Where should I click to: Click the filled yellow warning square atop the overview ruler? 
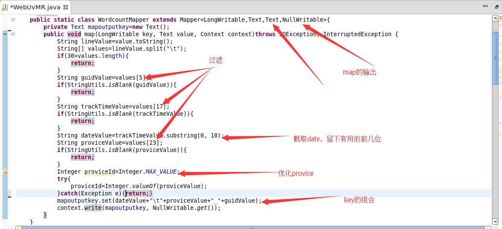point(500,18)
